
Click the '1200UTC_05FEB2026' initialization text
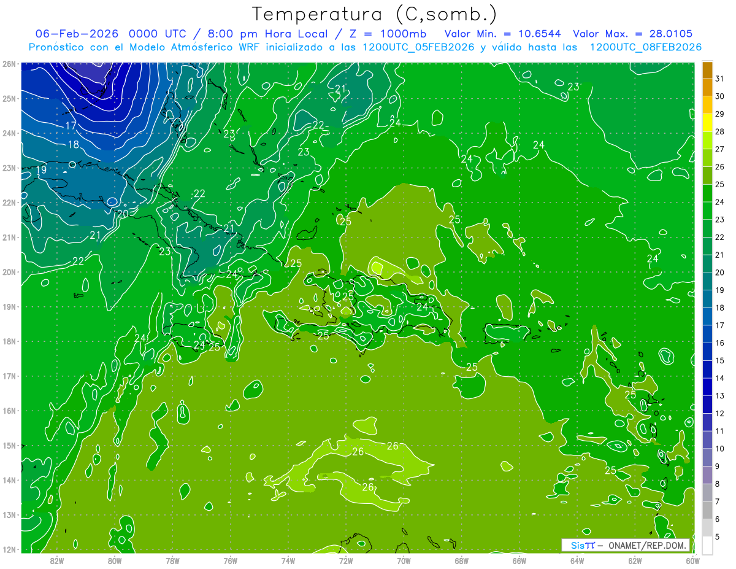[418, 47]
